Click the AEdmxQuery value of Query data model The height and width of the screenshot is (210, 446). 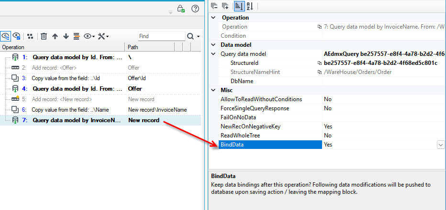click(x=384, y=54)
